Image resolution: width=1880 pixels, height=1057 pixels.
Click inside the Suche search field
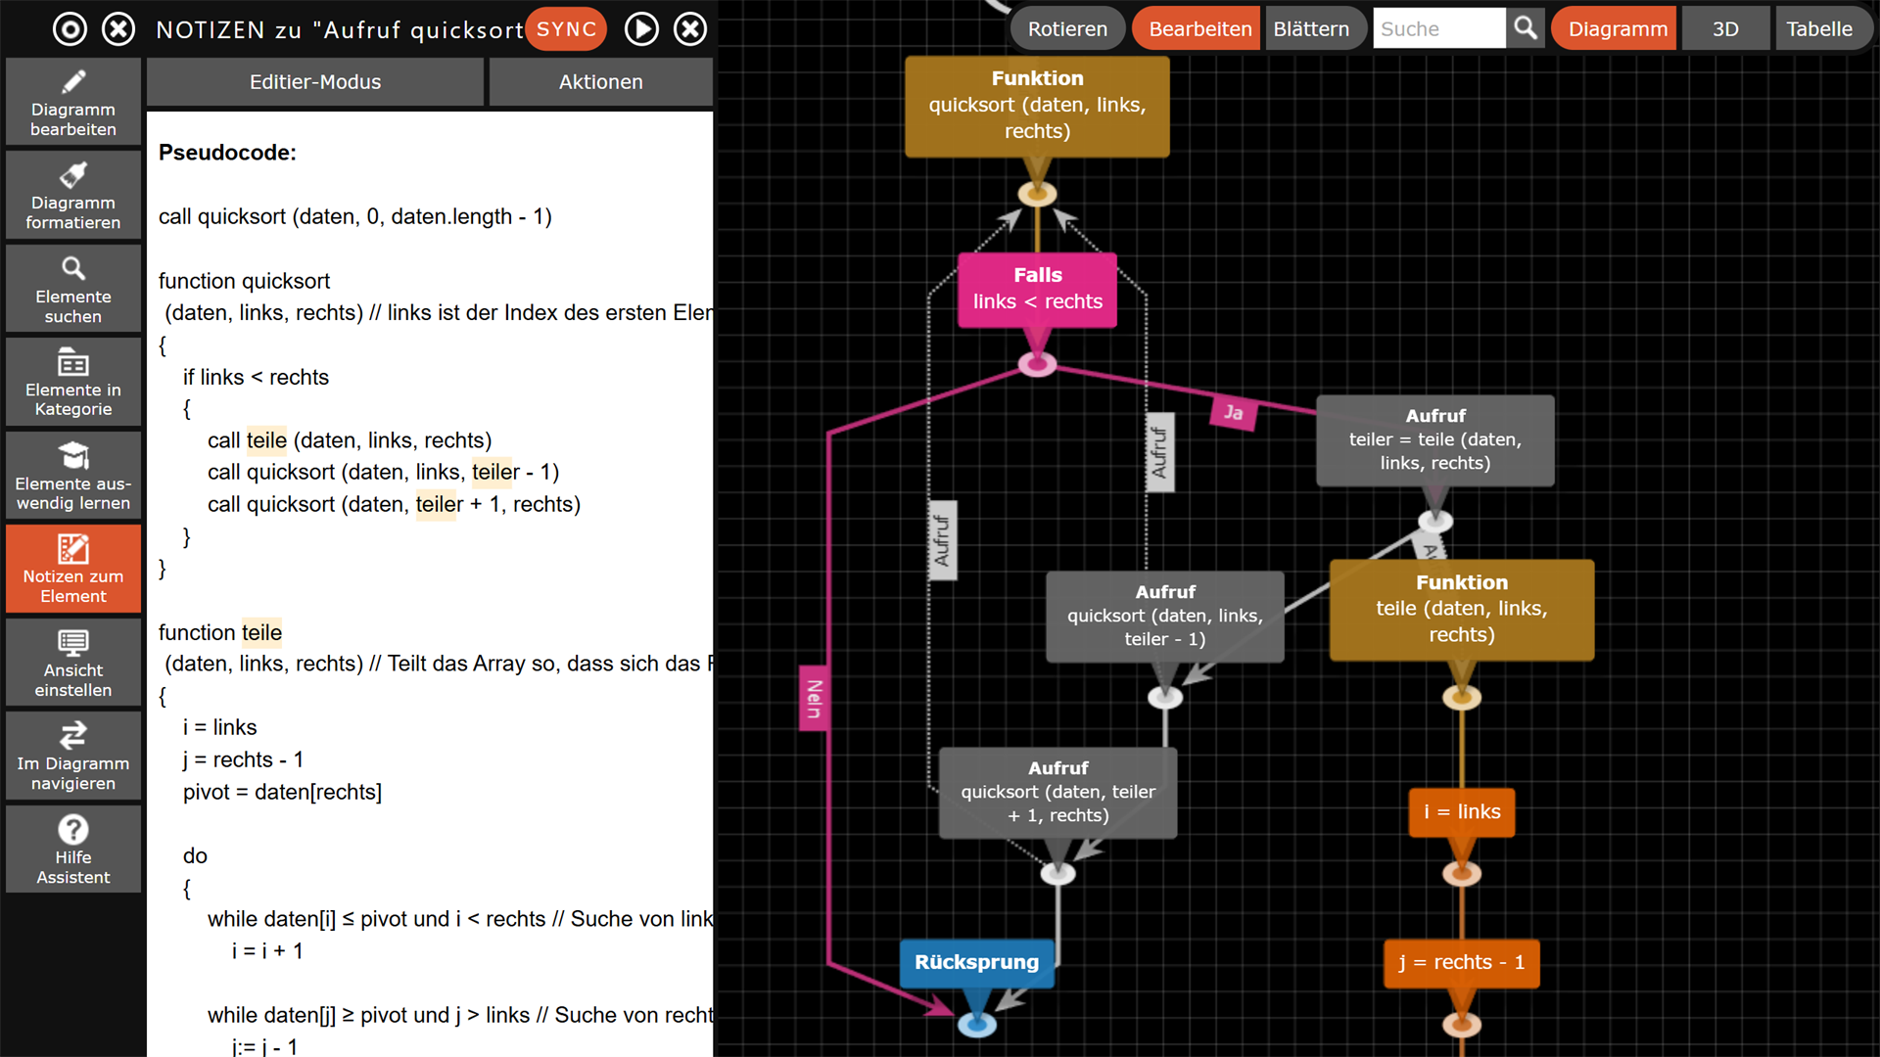1437,28
